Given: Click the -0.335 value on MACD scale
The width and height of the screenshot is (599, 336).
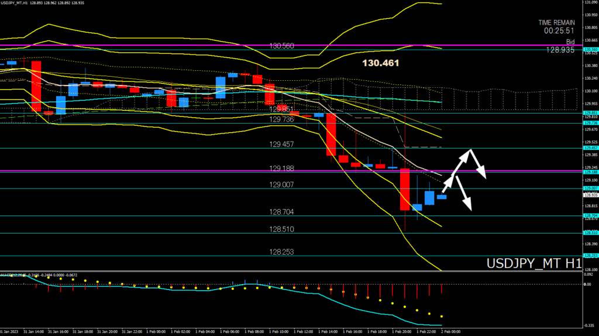Looking at the screenshot, I should click(x=589, y=325).
